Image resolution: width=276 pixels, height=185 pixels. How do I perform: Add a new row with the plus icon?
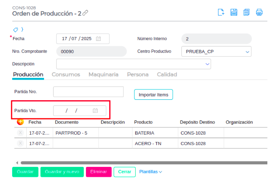click(20, 122)
